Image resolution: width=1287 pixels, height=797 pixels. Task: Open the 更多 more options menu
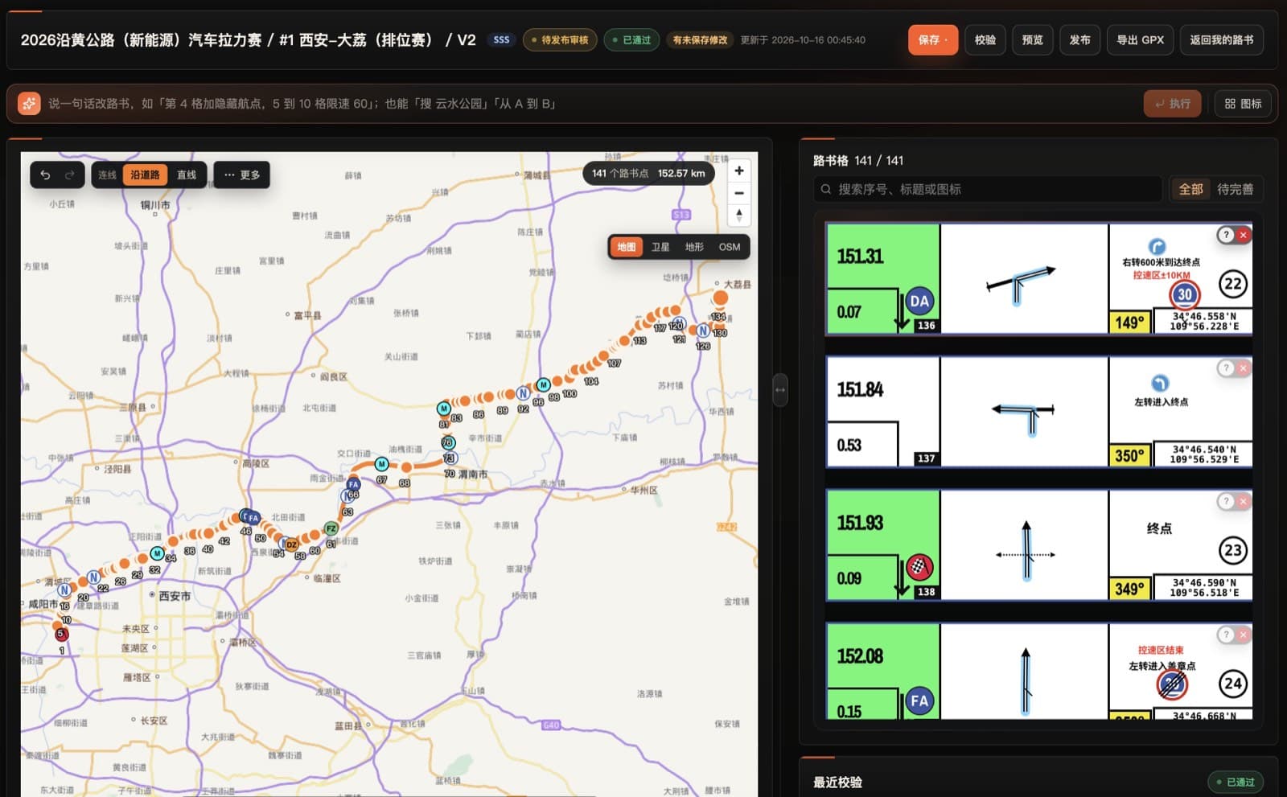(x=242, y=175)
